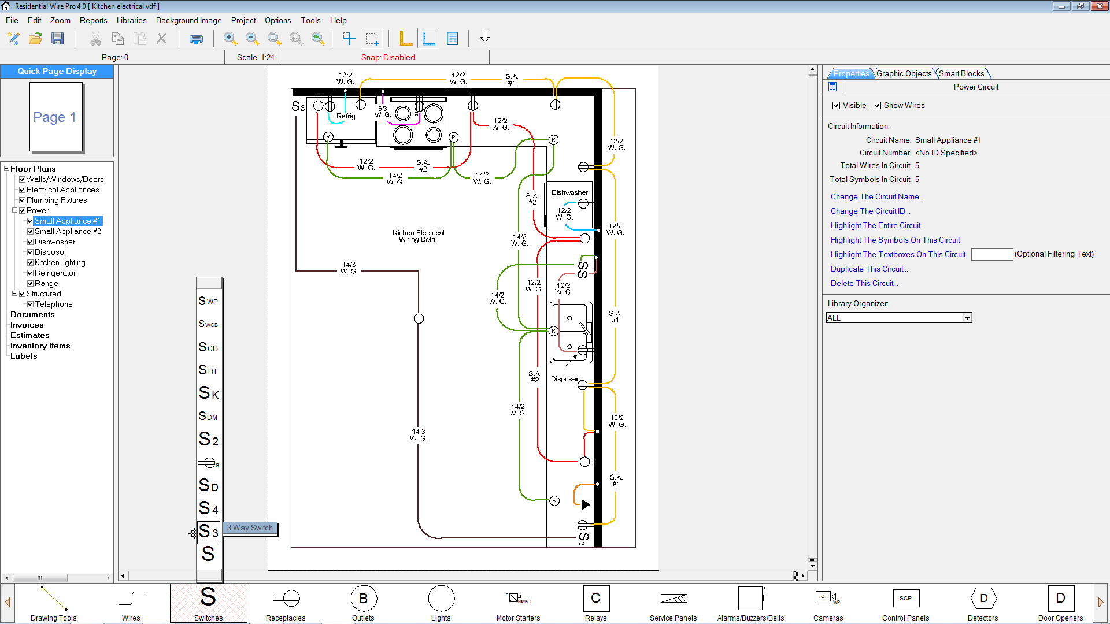Click the Zoom Out magnifier icon

[252, 39]
